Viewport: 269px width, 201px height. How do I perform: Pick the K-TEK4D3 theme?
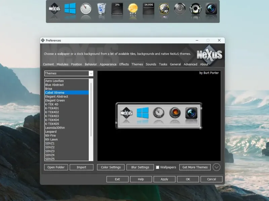tap(67, 116)
